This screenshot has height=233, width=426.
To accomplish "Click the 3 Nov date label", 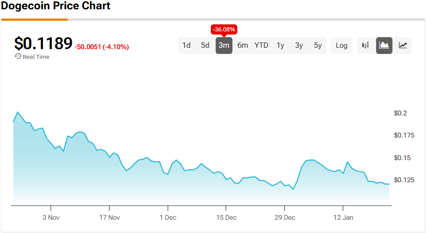I will [51, 217].
